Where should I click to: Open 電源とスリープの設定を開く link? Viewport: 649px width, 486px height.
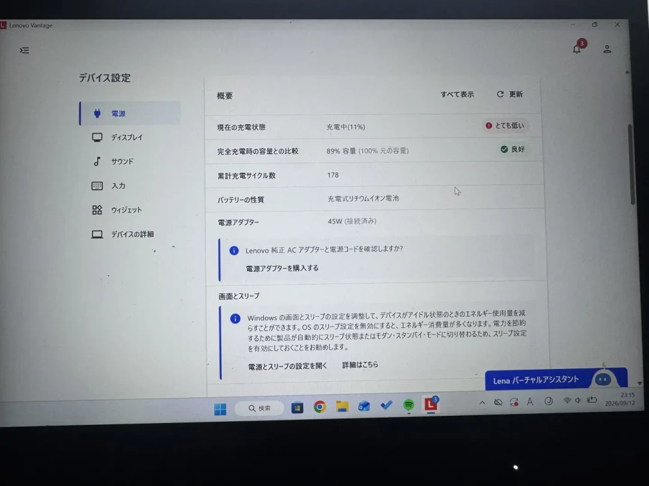click(288, 366)
